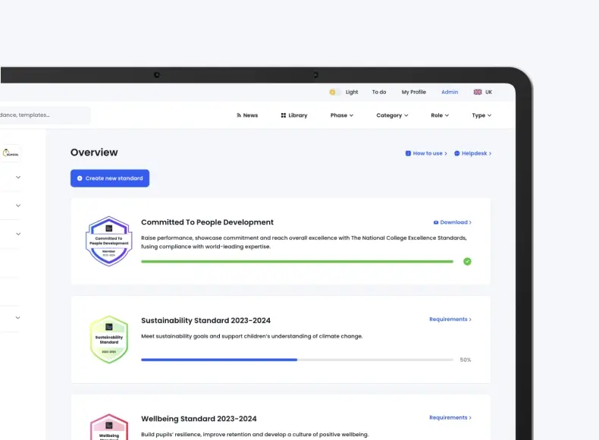Click Create new standard button
The image size is (599, 440).
tap(110, 178)
